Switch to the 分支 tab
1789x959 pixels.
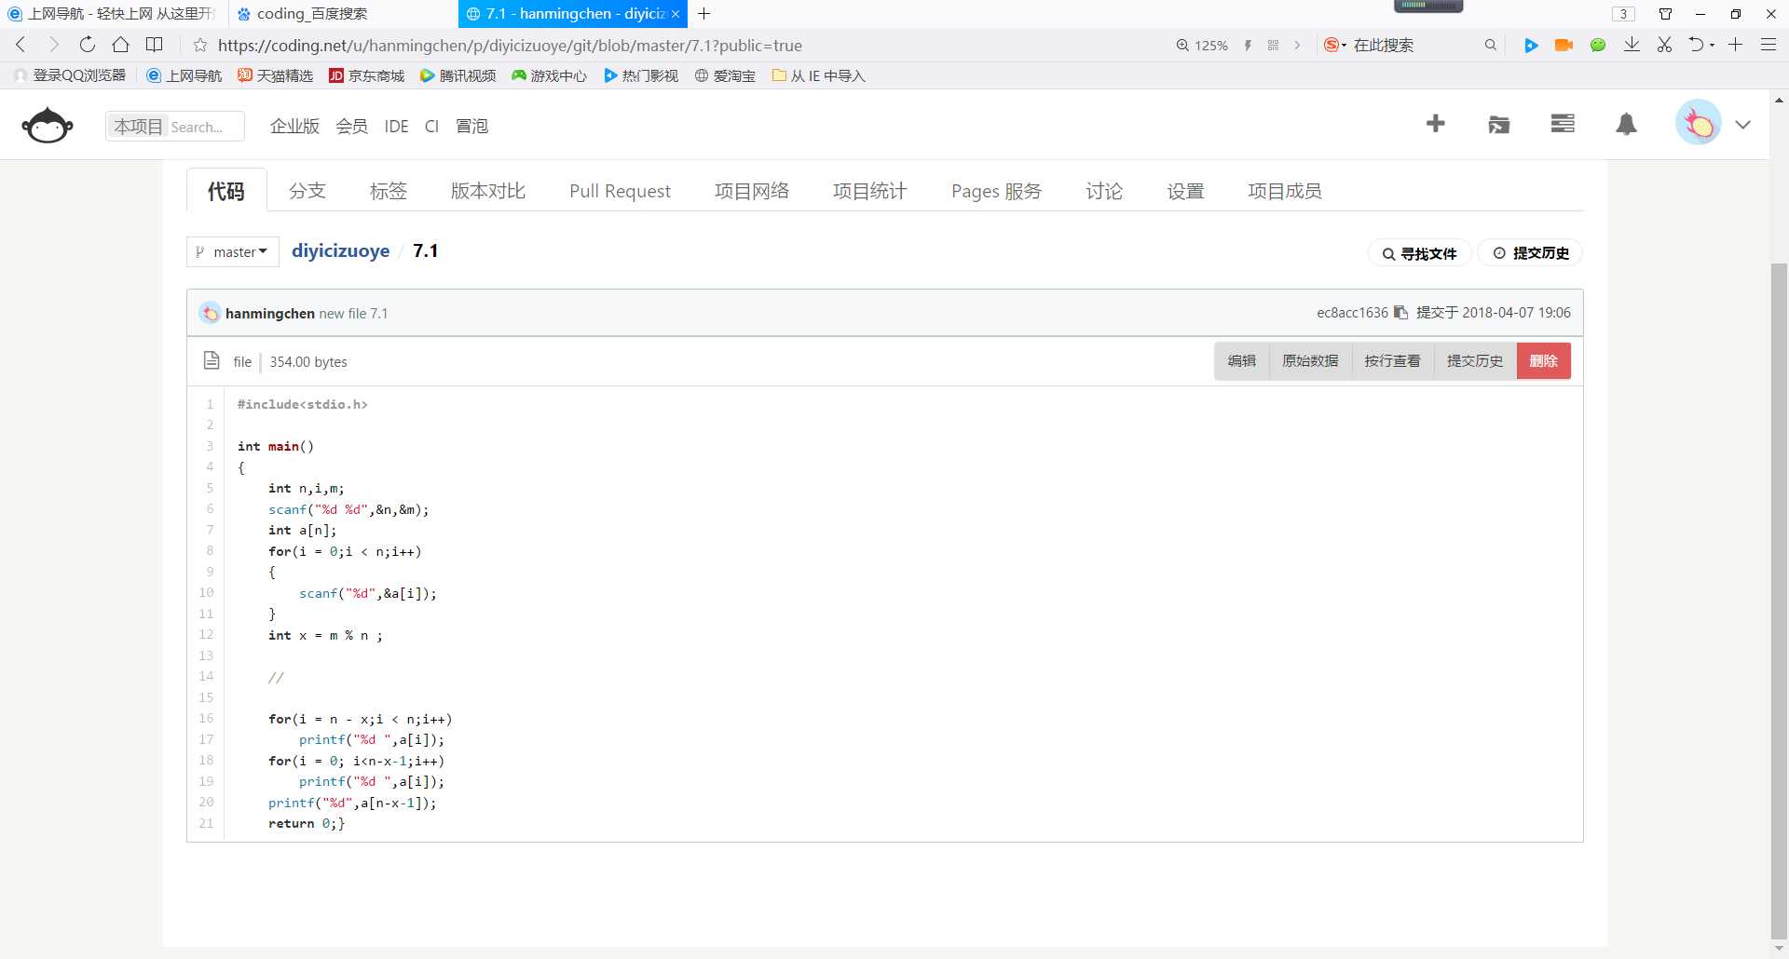point(307,191)
